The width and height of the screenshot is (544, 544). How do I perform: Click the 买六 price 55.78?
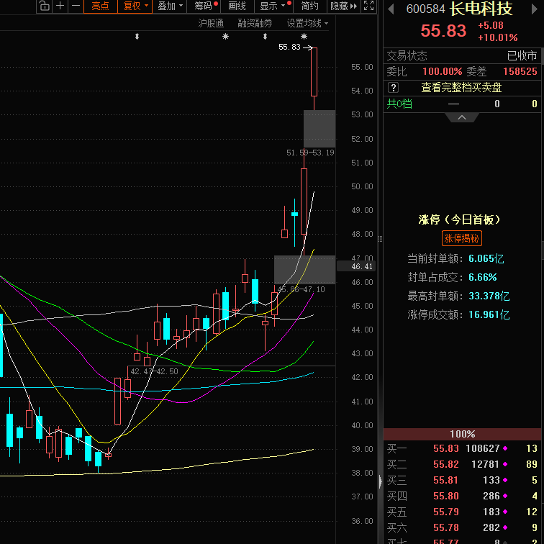point(446,527)
